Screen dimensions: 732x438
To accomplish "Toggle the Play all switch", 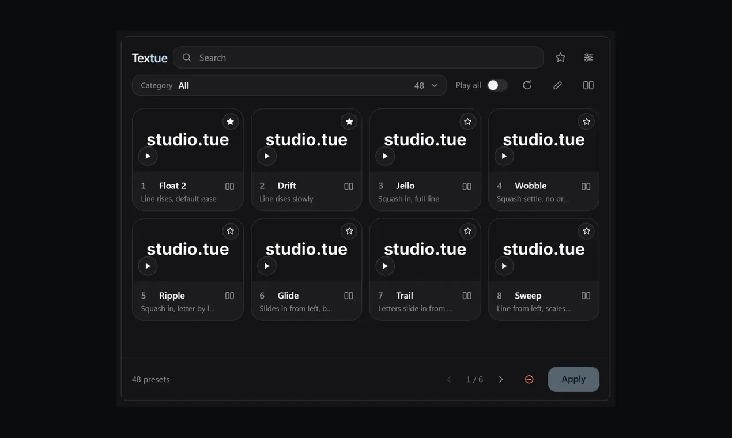I will tap(497, 85).
